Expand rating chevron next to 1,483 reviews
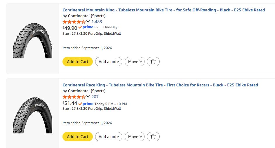This screenshot has width=275, height=148. [x=88, y=22]
